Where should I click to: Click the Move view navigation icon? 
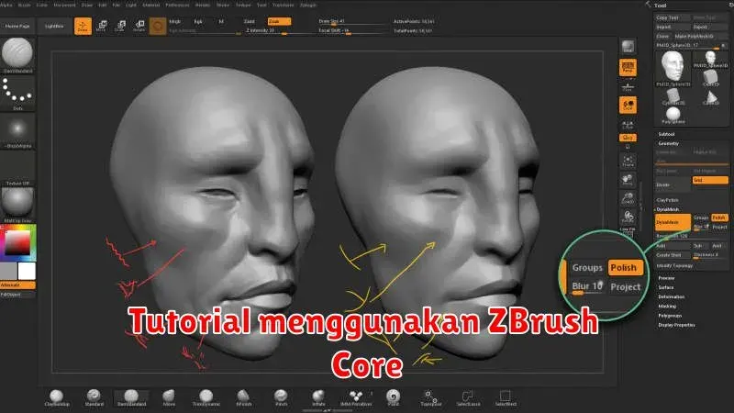[x=628, y=179]
